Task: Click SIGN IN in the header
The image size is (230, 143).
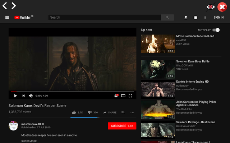Action: pos(218,18)
